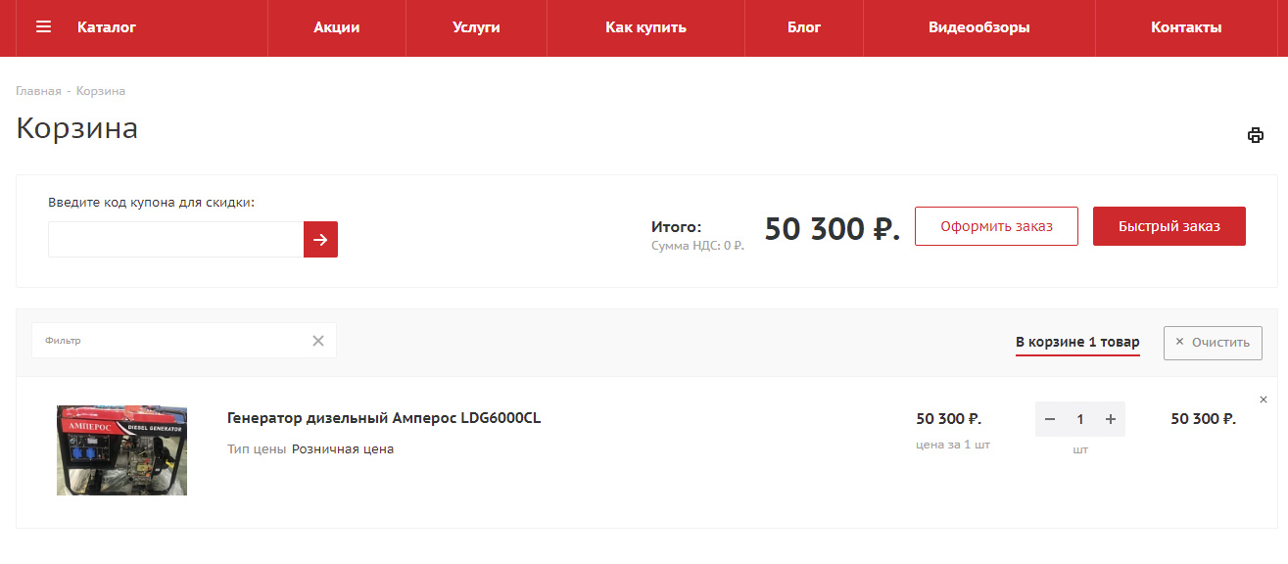Open the generator product thumbnail
The width and height of the screenshot is (1288, 564).
click(x=121, y=450)
